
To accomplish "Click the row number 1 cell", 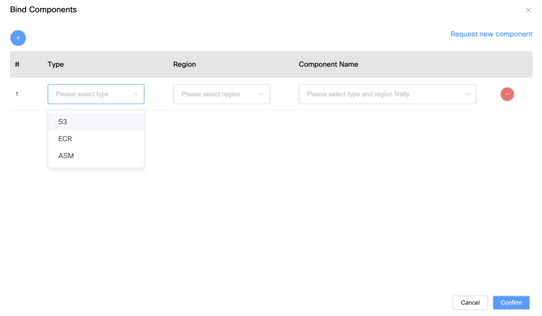I will (x=17, y=94).
